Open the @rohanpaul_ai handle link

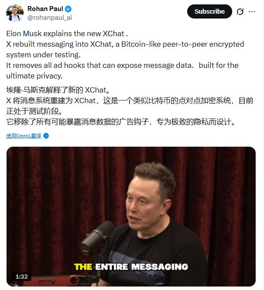(x=49, y=18)
